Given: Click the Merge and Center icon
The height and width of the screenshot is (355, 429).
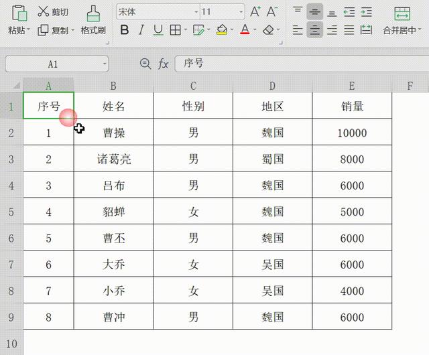Looking at the screenshot, I should tap(402, 13).
